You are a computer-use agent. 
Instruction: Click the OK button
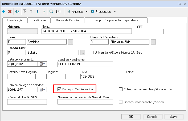pos(131,116)
